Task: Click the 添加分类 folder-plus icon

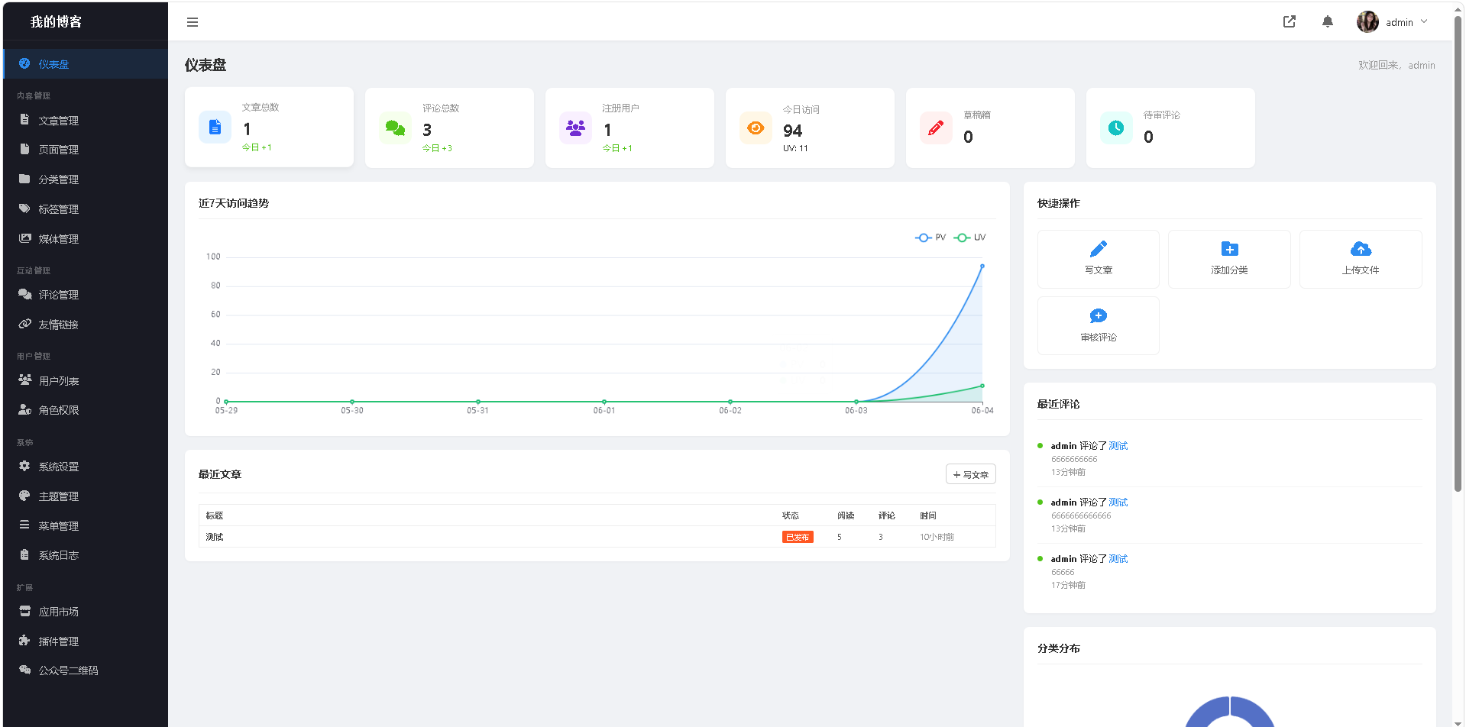Action: [1230, 249]
